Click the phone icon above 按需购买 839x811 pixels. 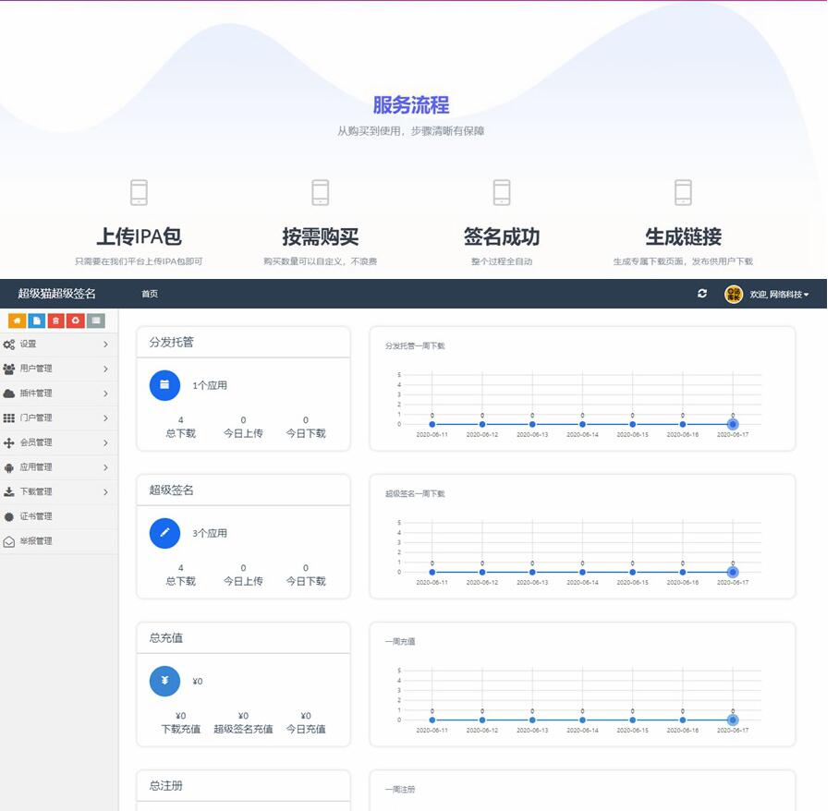coord(321,192)
